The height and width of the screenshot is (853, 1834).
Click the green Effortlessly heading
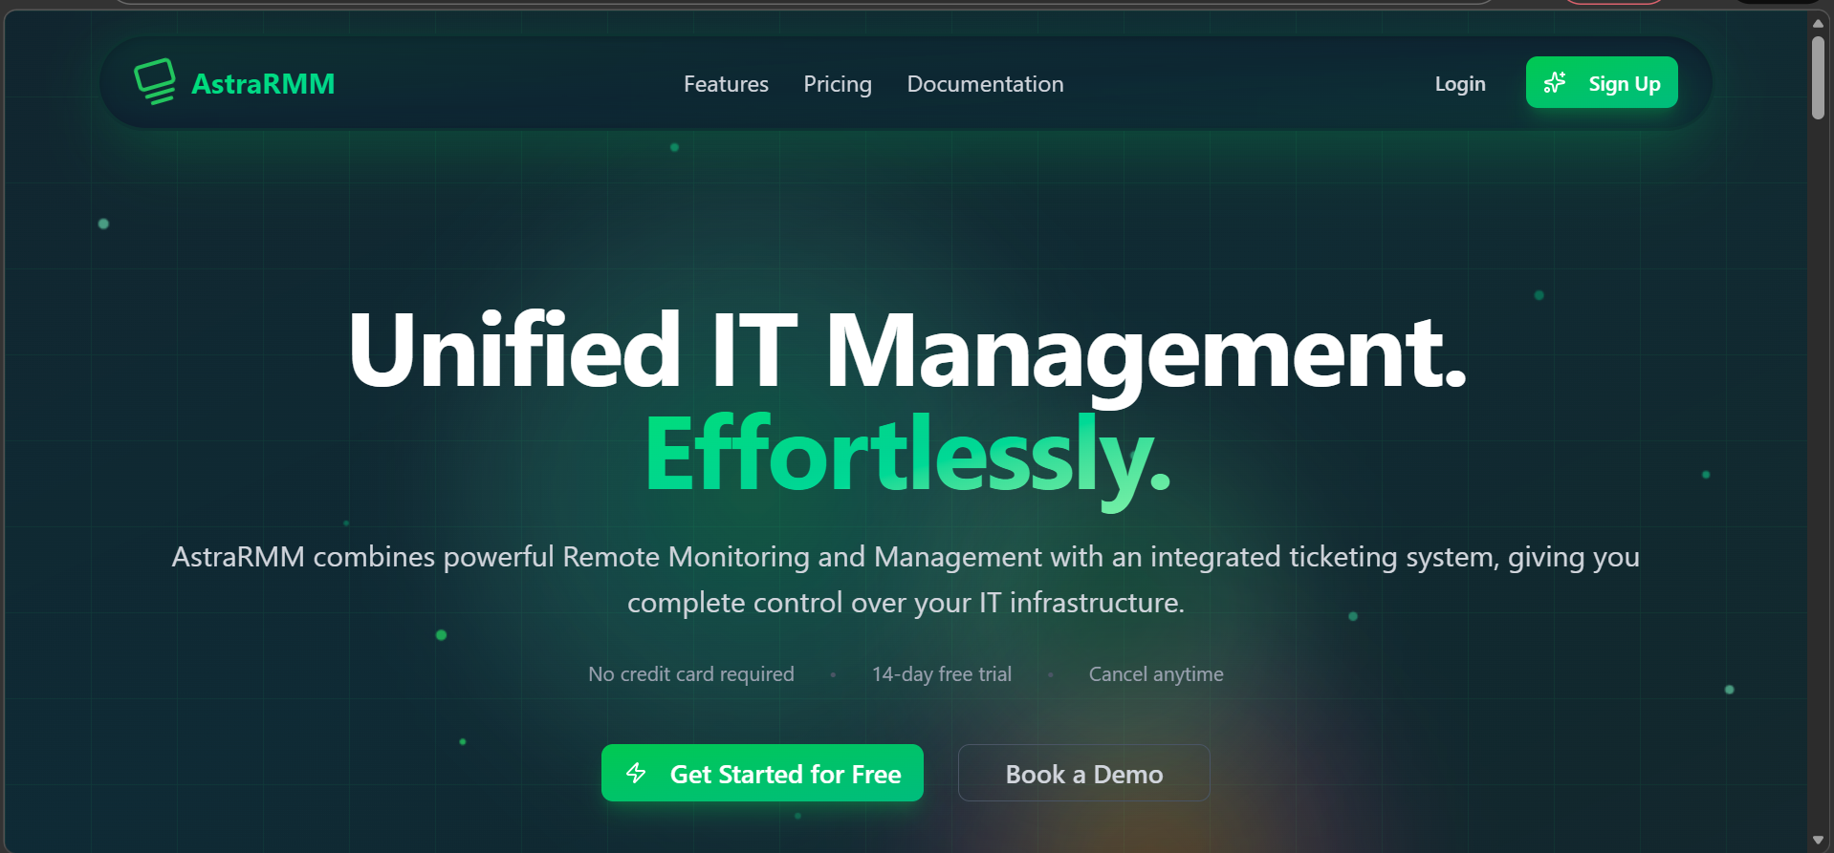[x=906, y=455]
